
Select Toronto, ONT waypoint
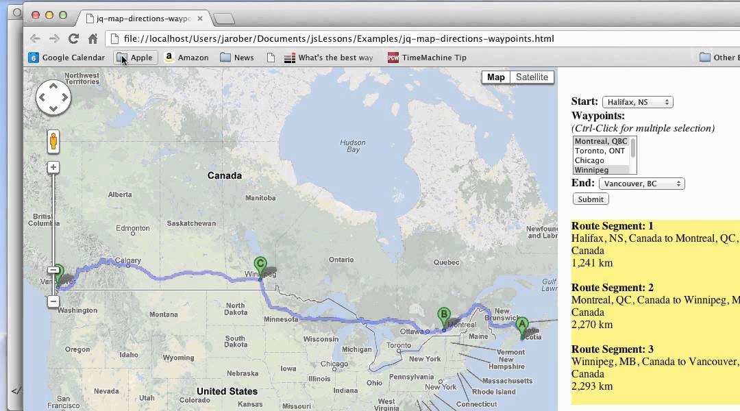pos(601,151)
